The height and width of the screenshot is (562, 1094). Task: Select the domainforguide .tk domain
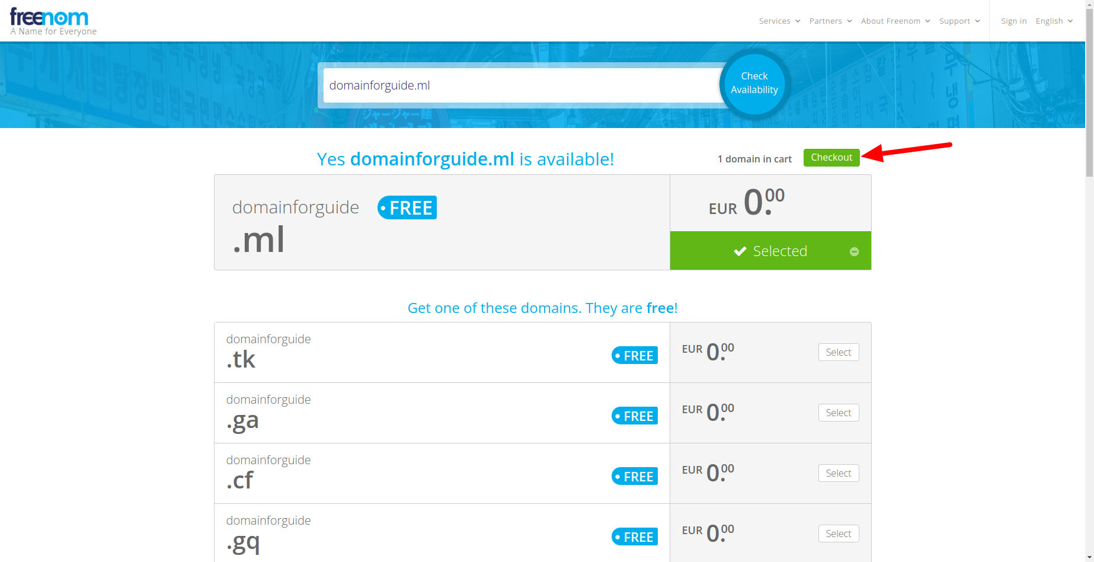tap(839, 352)
